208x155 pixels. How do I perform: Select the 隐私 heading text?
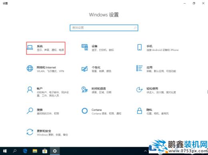[x=149, y=110]
